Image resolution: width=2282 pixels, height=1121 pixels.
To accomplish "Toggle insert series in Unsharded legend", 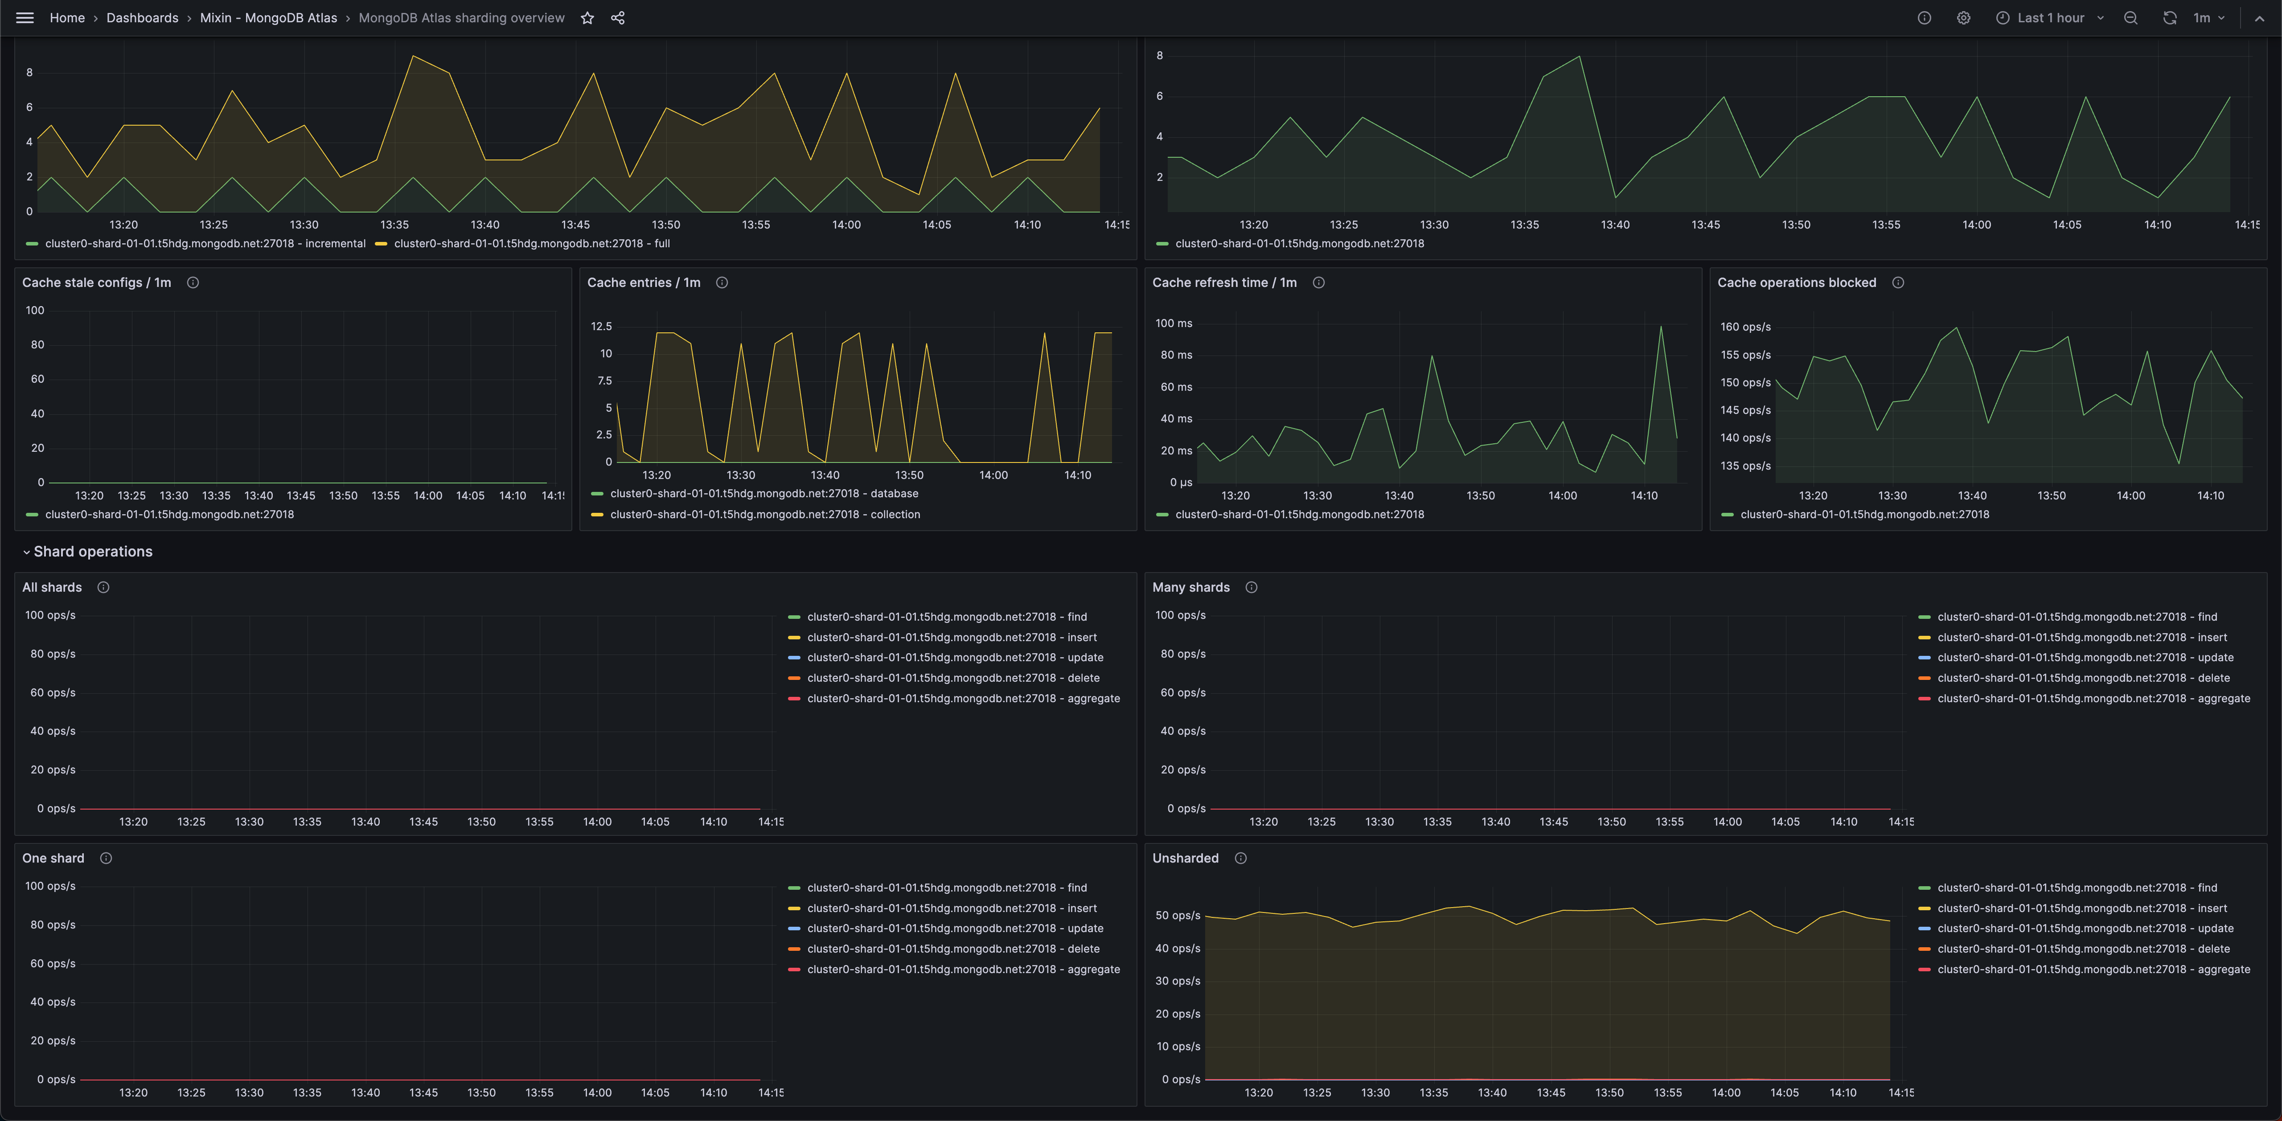I will [x=2082, y=908].
